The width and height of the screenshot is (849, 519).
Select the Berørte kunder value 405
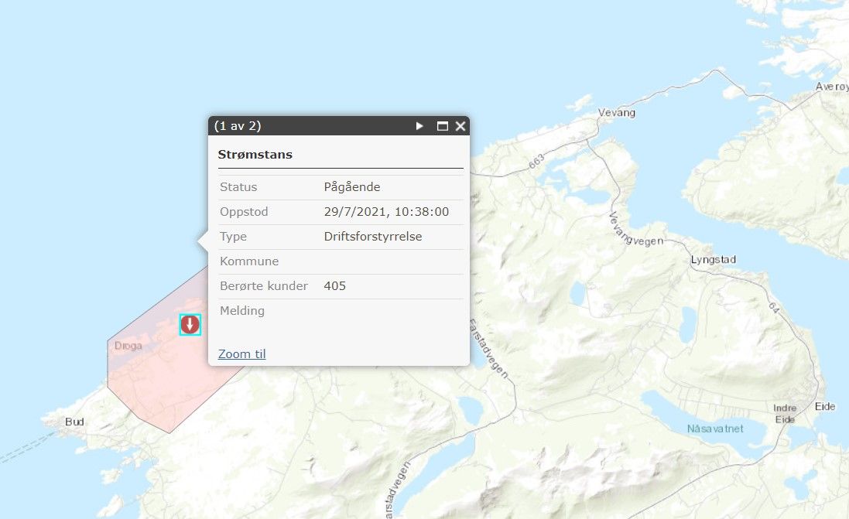pos(335,286)
